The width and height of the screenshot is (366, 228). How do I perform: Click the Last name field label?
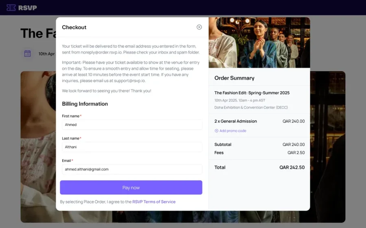coord(70,138)
